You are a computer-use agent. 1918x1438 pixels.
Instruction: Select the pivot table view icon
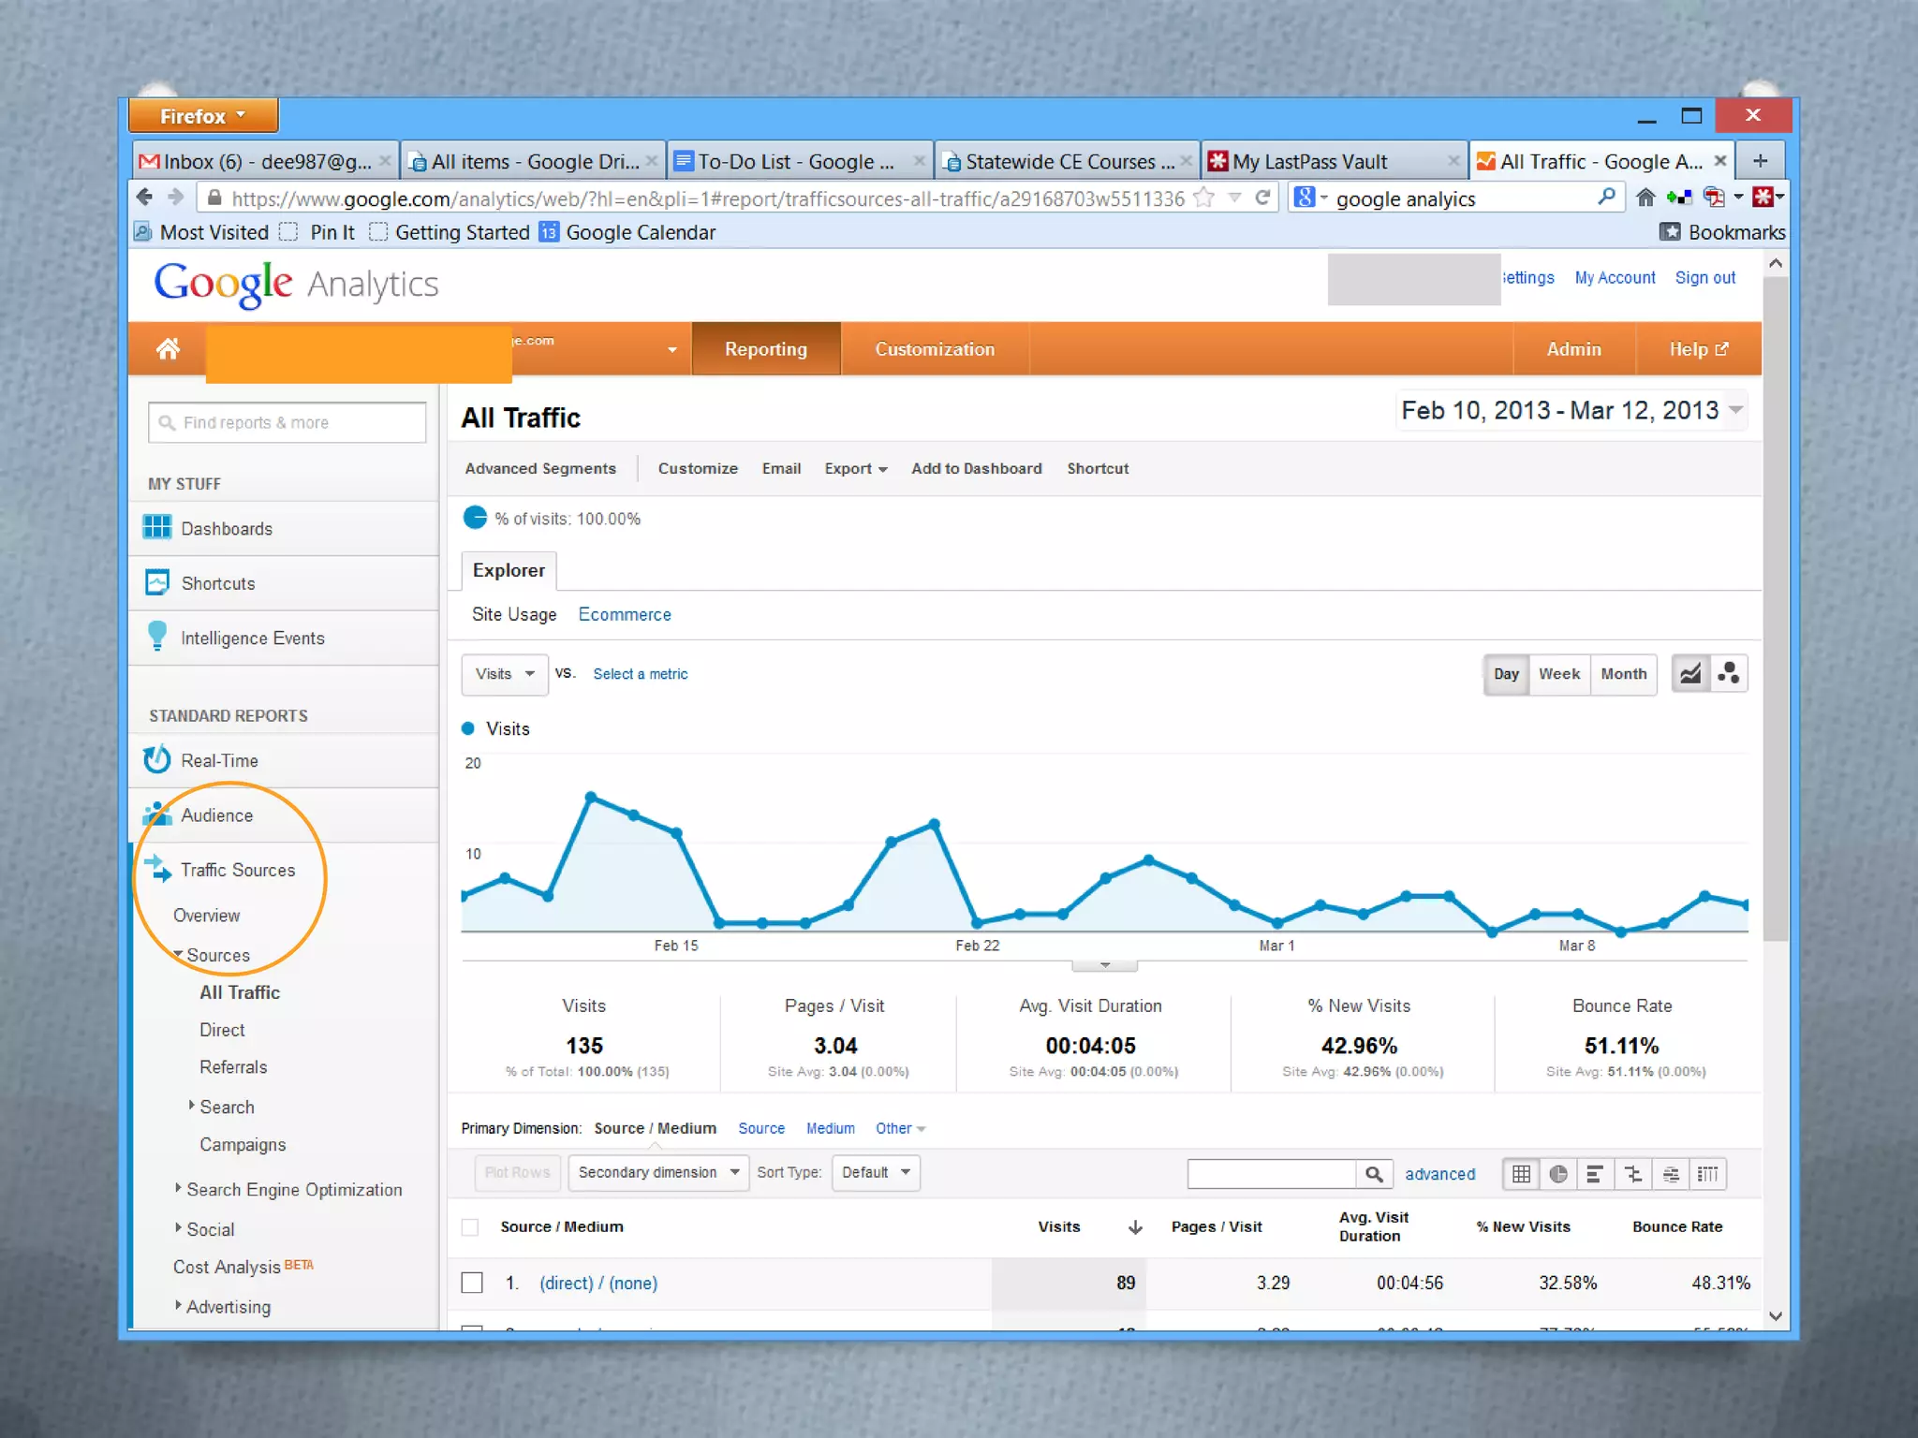pyautogui.click(x=1708, y=1174)
